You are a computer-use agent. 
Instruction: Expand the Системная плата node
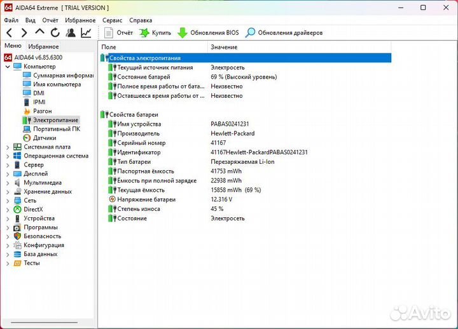[8, 147]
